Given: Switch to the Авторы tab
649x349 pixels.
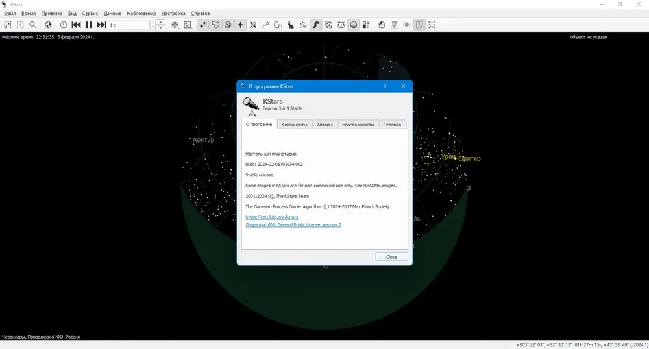Looking at the screenshot, I should click(325, 125).
